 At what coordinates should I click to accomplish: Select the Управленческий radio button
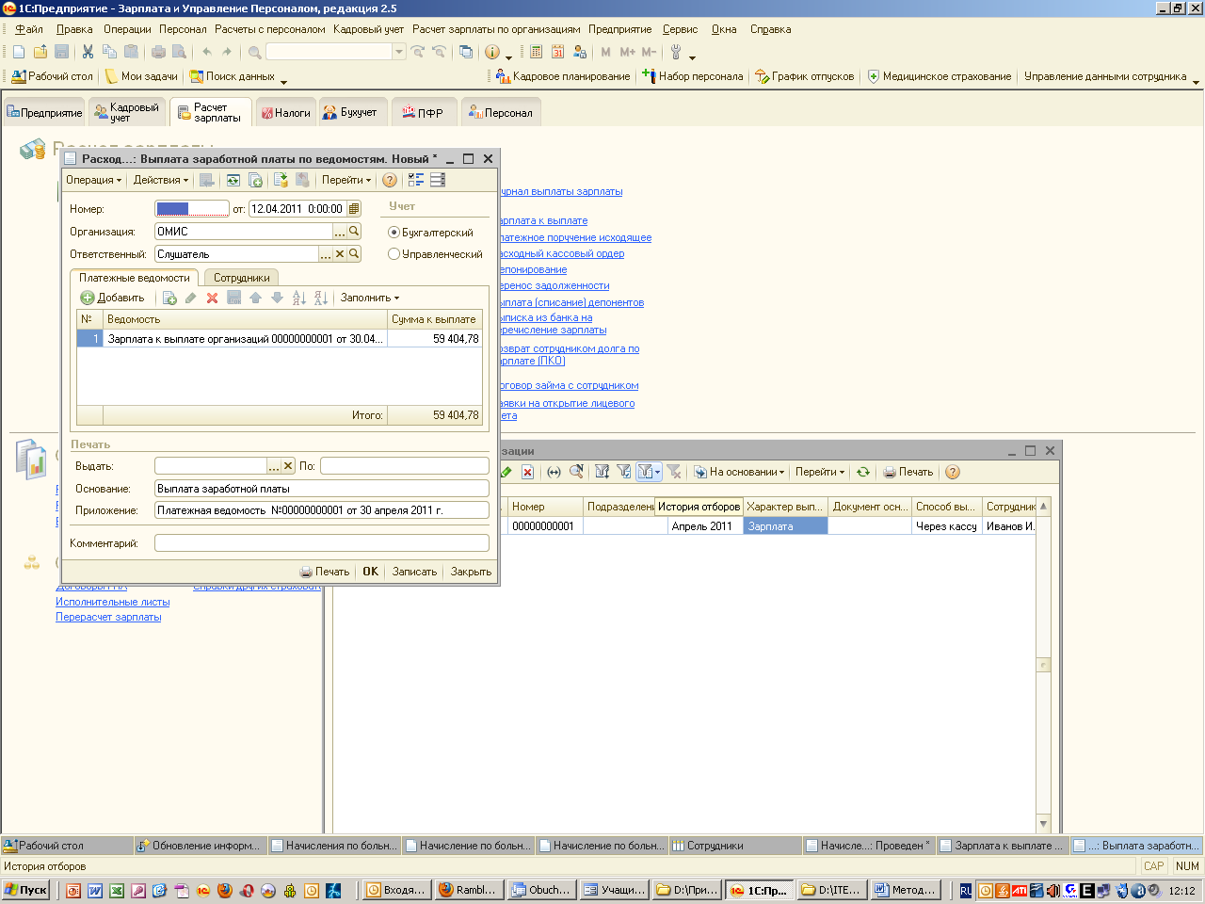[x=394, y=254]
